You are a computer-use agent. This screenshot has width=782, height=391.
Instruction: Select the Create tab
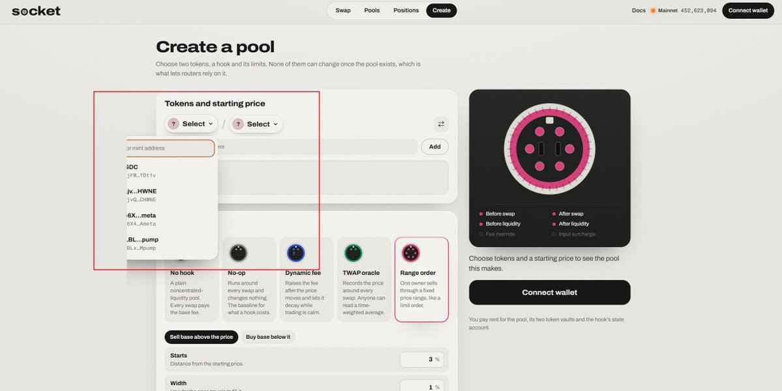point(442,10)
